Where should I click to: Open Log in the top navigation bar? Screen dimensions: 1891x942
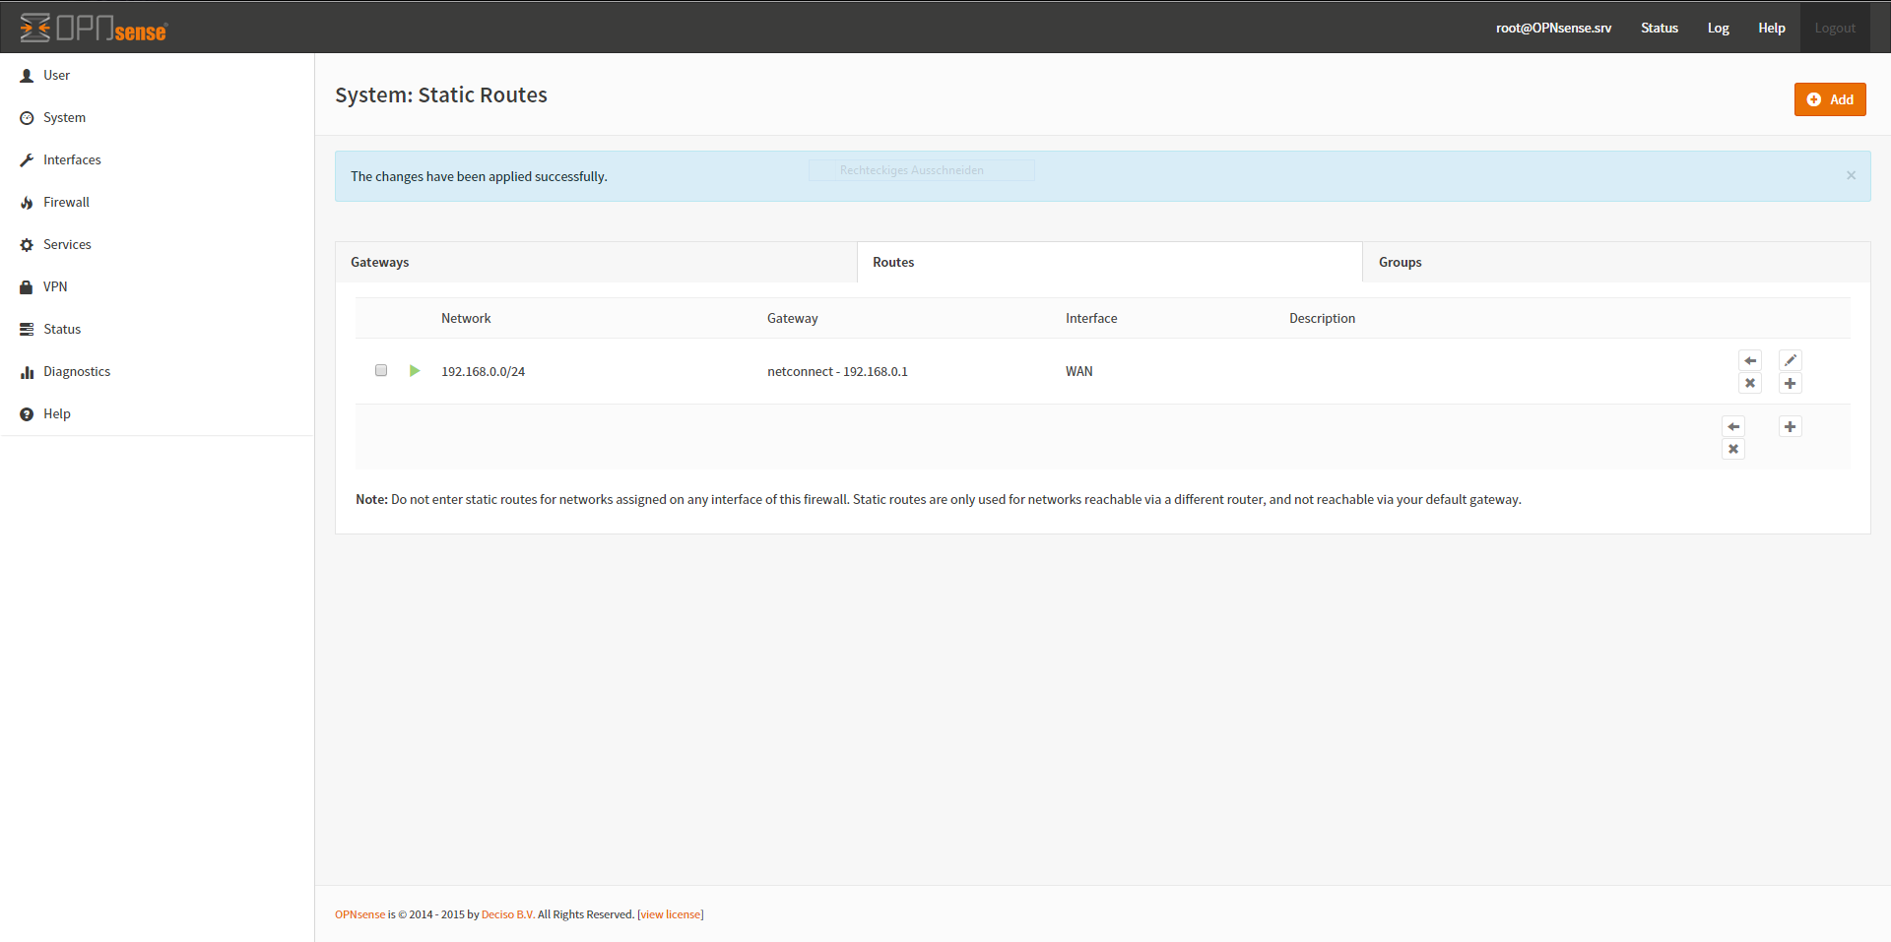pyautogui.click(x=1719, y=28)
